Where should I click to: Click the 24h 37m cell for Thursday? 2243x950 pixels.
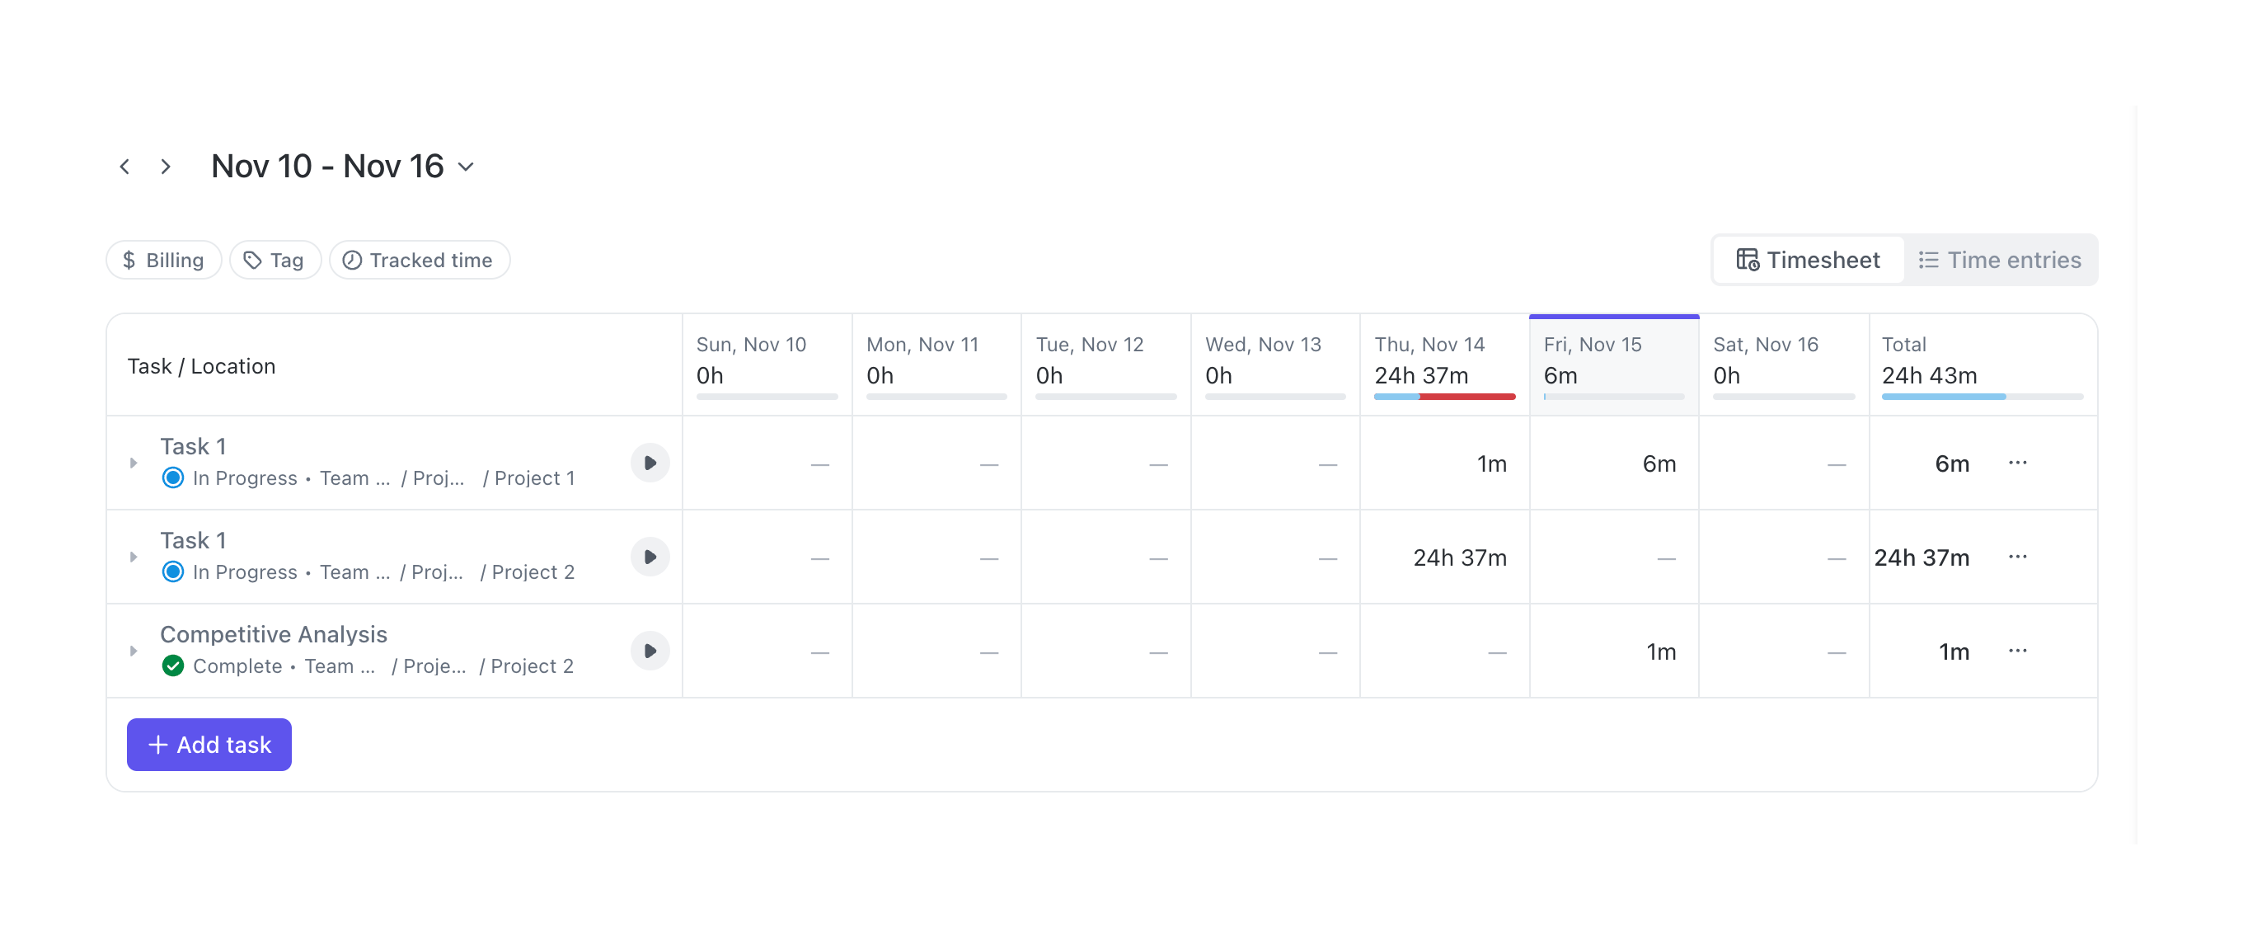point(1458,557)
